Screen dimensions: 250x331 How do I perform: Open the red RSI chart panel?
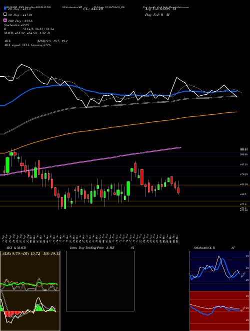(219, 311)
